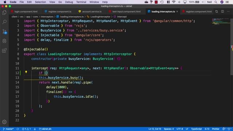Open the Code application menu
Viewport: 233px width, 131px height.
[13, 2]
